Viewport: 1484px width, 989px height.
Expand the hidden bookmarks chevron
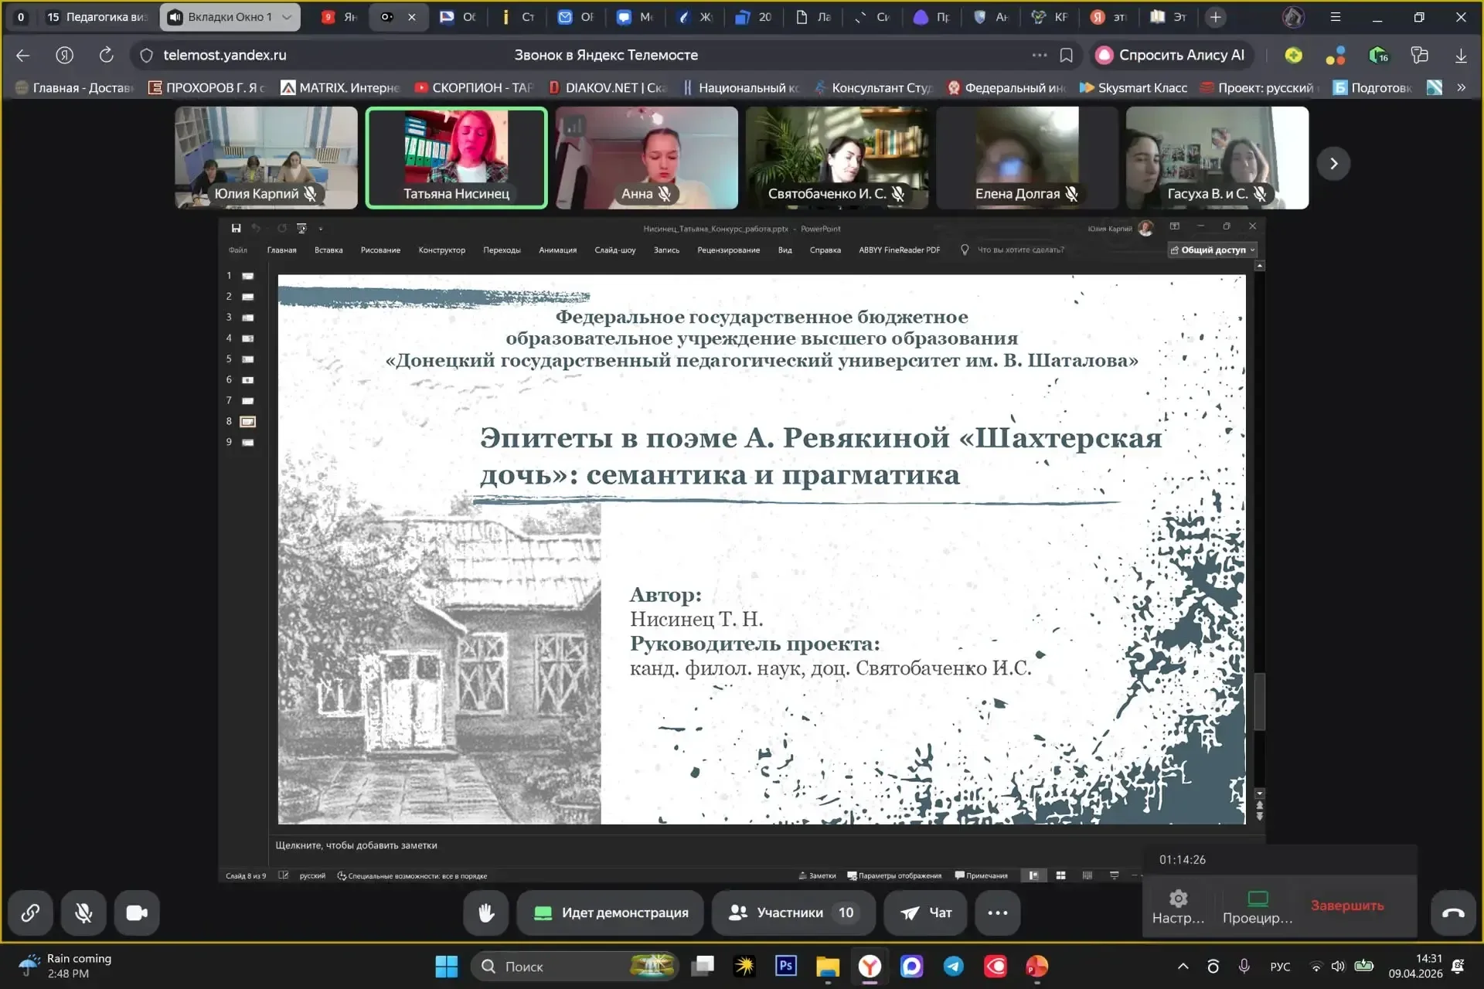1461,87
